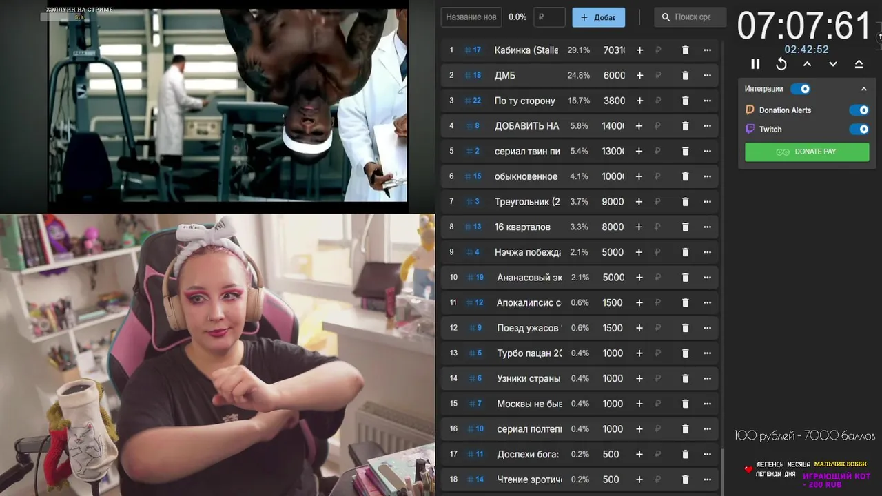Disable the Donation Alerts integration switch
The image size is (882, 496).
[x=859, y=110]
